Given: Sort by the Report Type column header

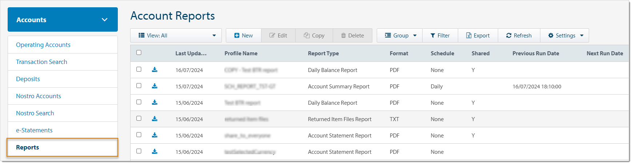Looking at the screenshot, I should (x=323, y=53).
